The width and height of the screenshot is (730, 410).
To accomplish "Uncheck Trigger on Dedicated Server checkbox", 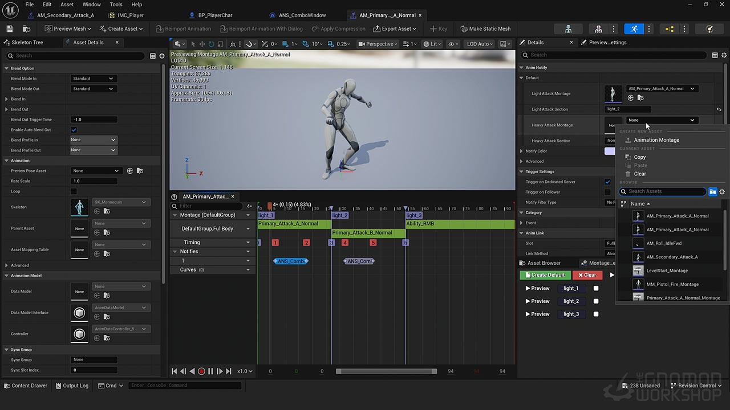I will point(607,182).
